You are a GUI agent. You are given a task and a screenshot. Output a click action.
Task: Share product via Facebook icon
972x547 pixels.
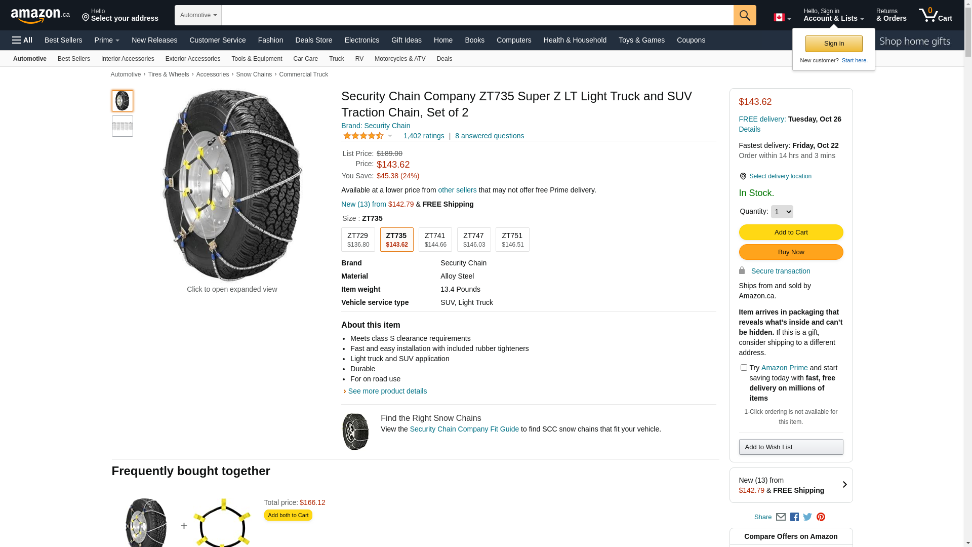point(794,517)
